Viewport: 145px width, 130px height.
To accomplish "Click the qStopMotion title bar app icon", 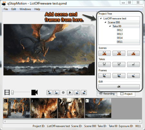I will (x=4, y=4).
